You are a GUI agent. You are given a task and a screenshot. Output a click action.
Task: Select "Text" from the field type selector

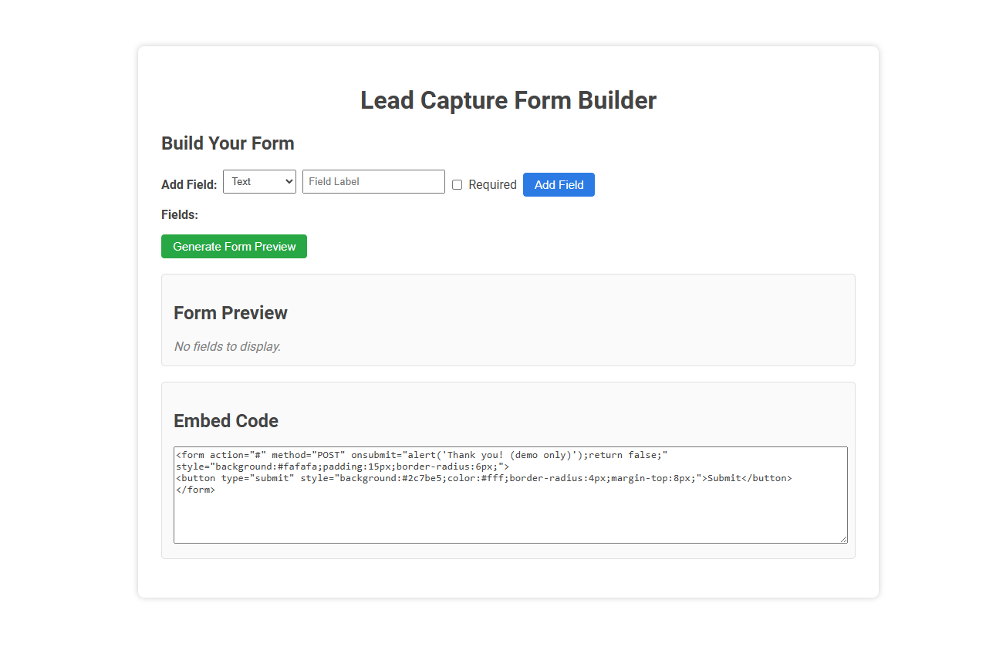(x=259, y=181)
